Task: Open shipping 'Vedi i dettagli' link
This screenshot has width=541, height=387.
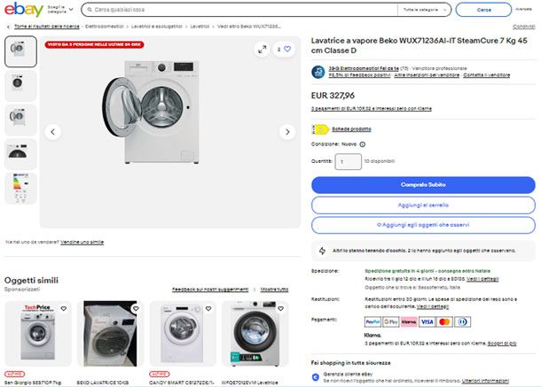Action: point(482,279)
